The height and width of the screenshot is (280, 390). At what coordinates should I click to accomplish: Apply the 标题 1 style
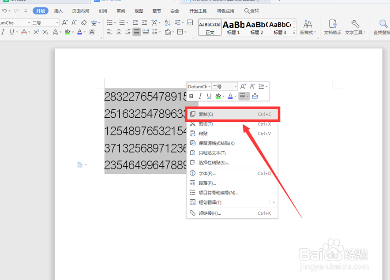233,28
